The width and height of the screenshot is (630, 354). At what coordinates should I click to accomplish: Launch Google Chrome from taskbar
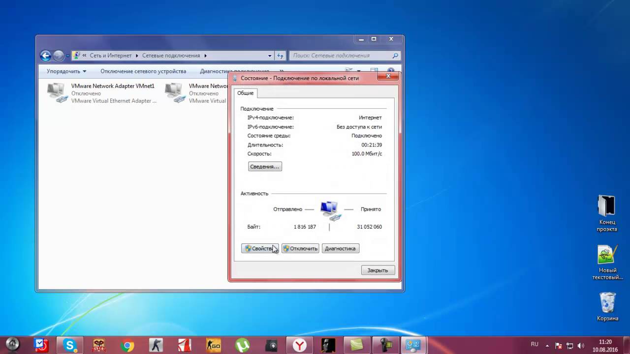pos(127,345)
